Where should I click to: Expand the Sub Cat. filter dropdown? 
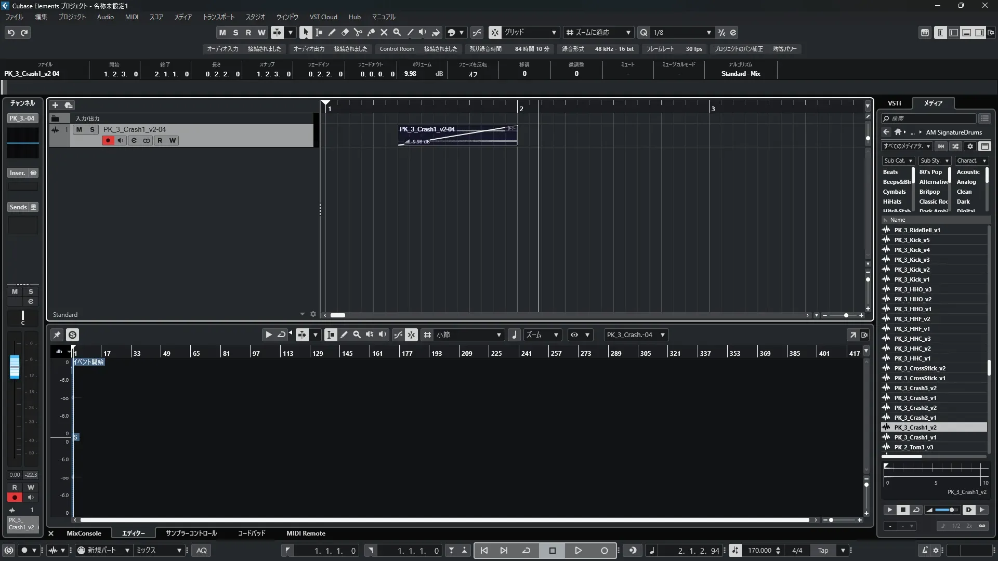coord(898,161)
